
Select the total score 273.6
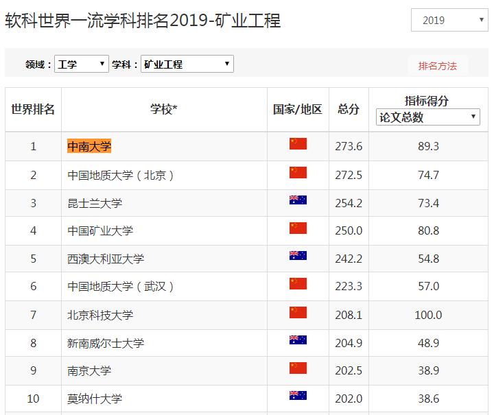point(349,146)
